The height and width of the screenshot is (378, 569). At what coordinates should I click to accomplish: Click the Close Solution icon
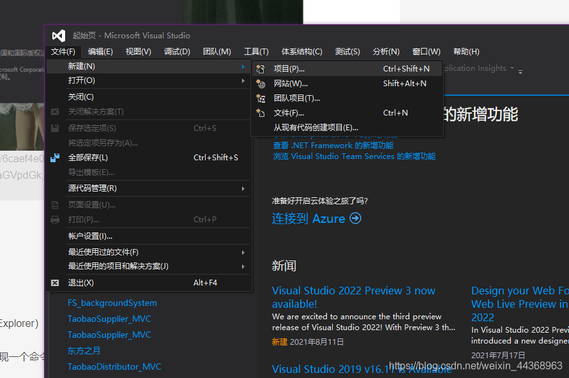[55, 112]
